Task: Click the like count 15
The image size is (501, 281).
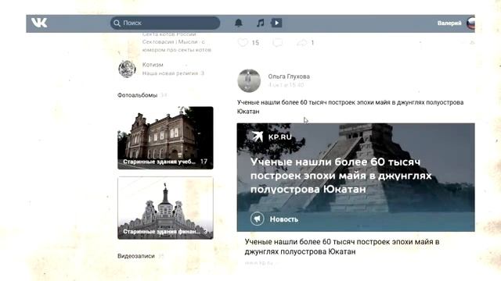Action: click(255, 43)
